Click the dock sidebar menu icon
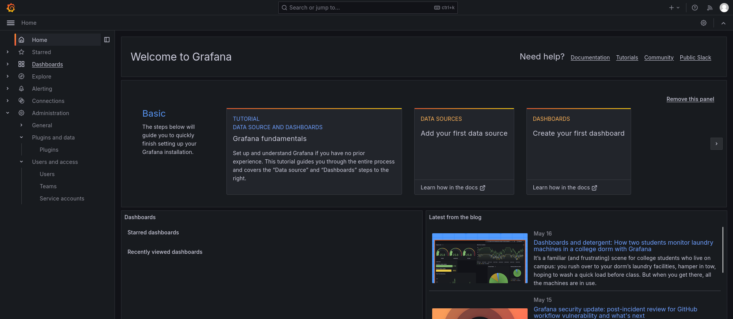 coord(107,40)
